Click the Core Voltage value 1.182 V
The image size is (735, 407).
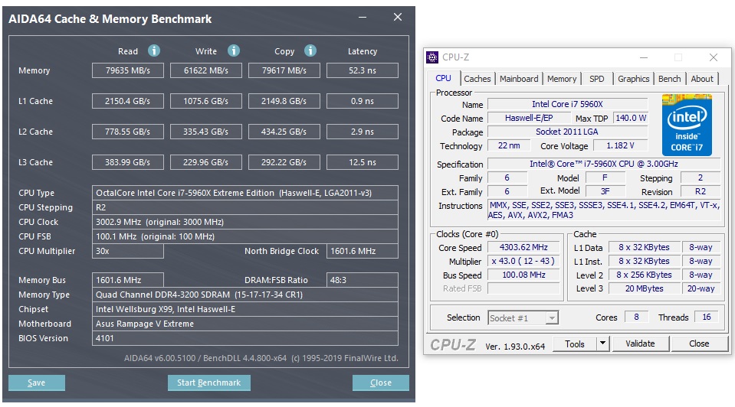point(620,145)
